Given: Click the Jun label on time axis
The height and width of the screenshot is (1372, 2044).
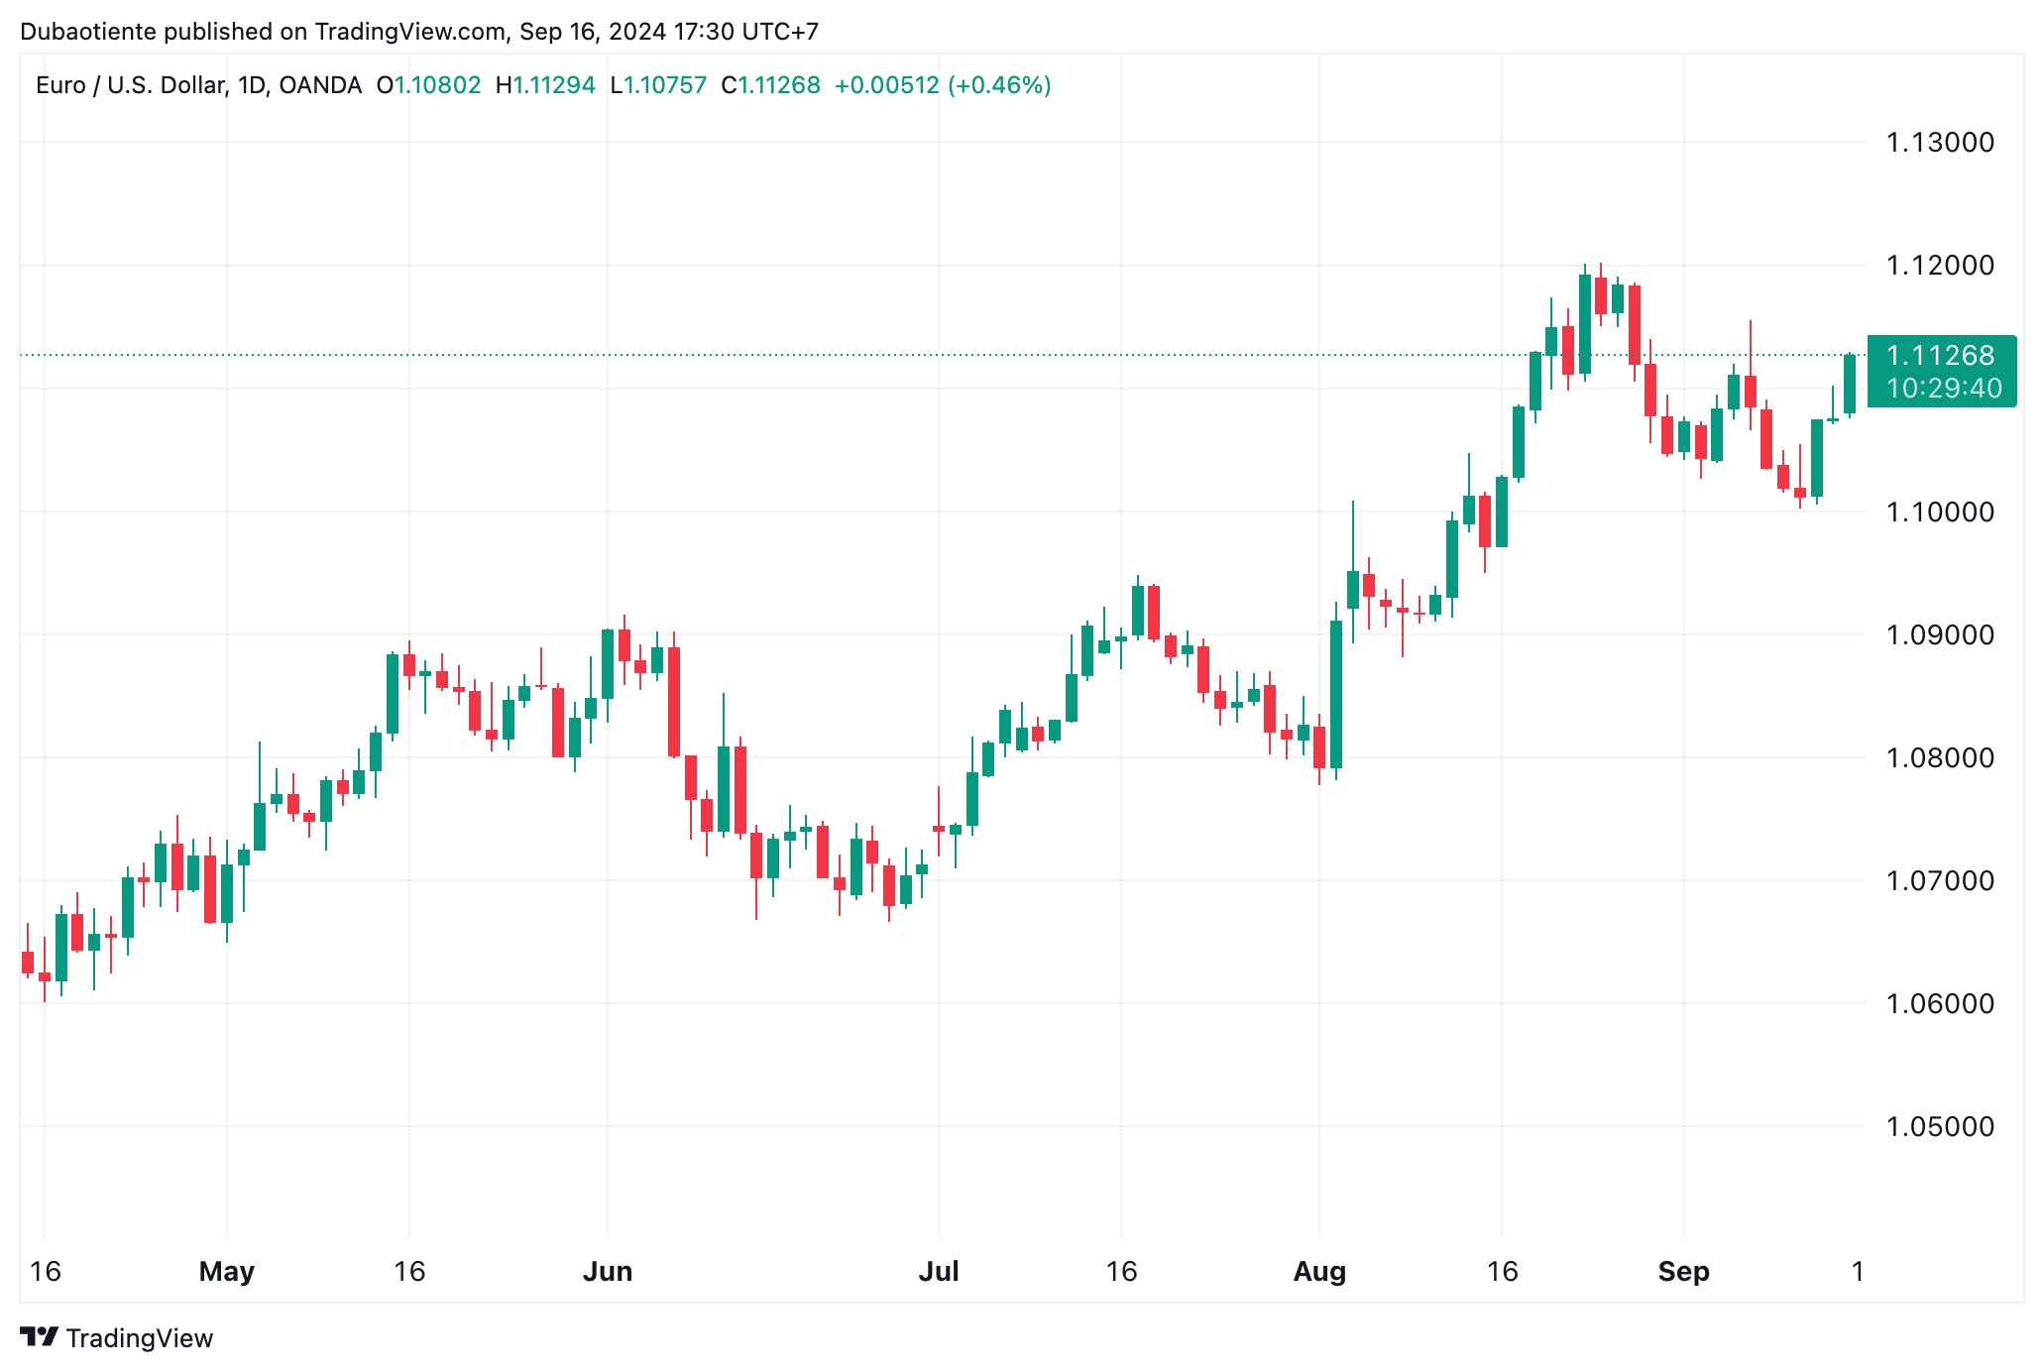Looking at the screenshot, I should click(x=608, y=1272).
